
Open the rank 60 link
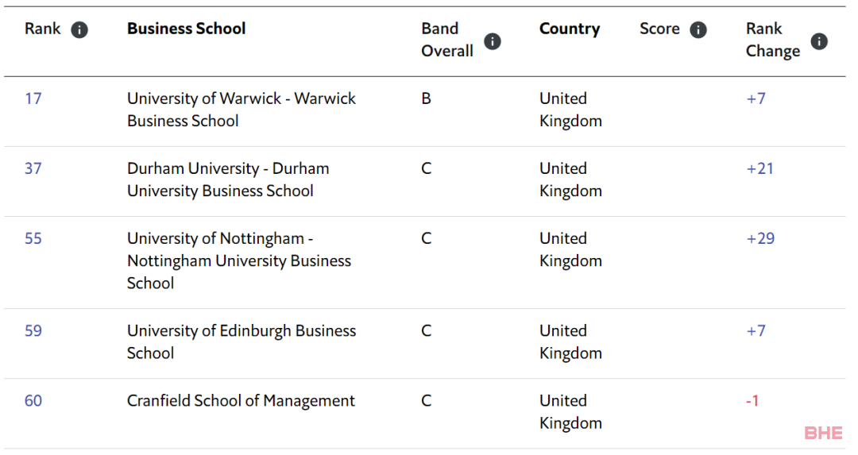click(33, 401)
